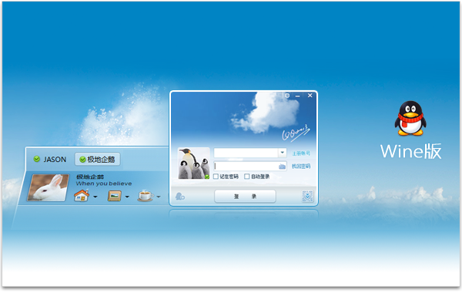Screen dimensions: 462x293
Task: Enable the 自动登录 checkbox
Action: tap(247, 177)
